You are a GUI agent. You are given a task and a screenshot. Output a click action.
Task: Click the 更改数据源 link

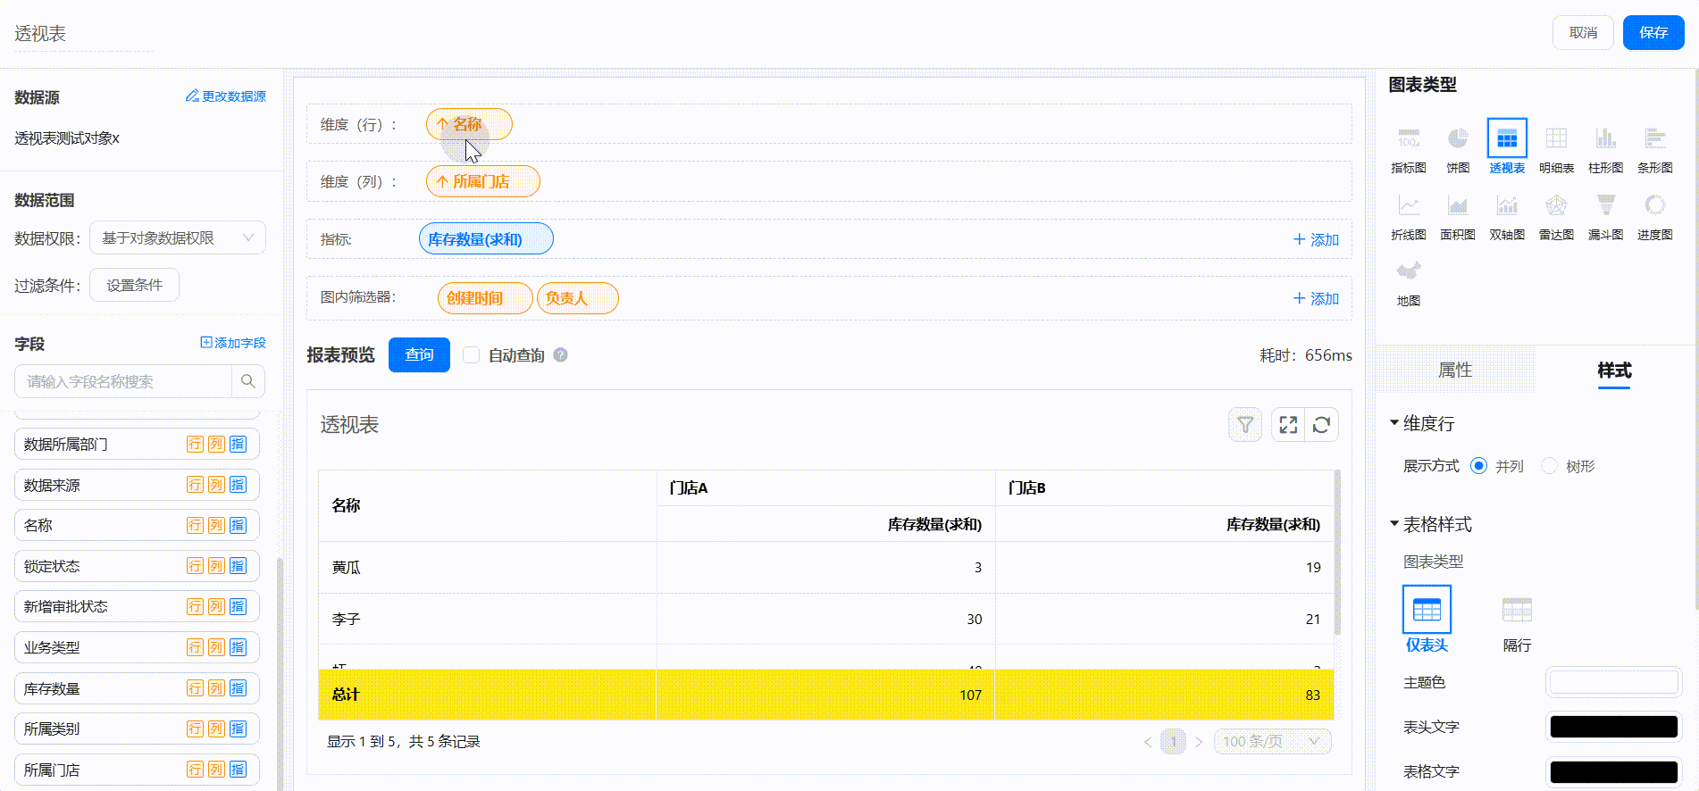(x=226, y=96)
